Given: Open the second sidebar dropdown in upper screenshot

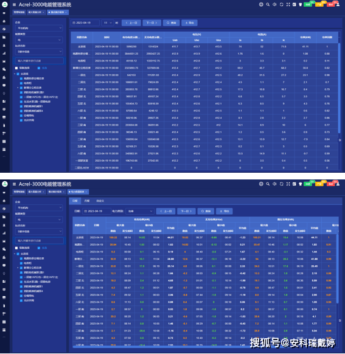Looking at the screenshot, I should tap(39, 40).
